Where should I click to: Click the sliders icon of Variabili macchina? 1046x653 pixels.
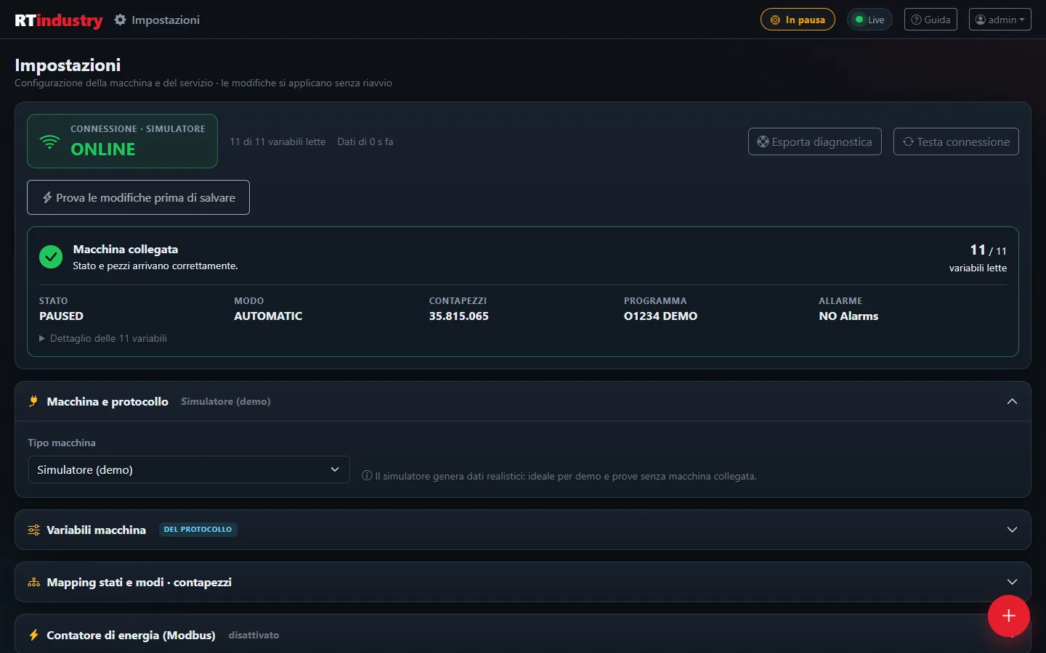(33, 530)
